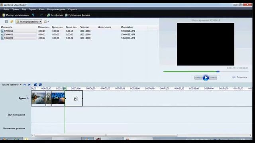255x143 pixels.
Task: Click the Разделить split button
Action: coord(240,77)
